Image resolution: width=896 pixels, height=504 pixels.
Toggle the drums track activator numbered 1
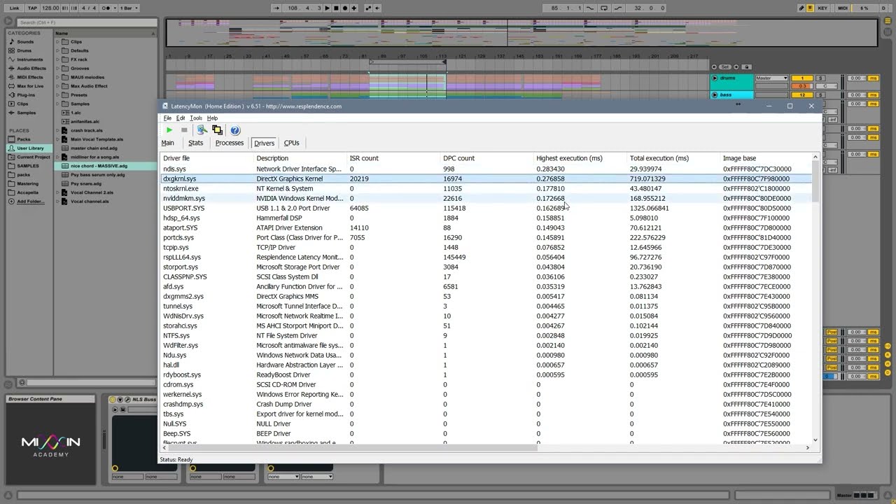(x=802, y=78)
